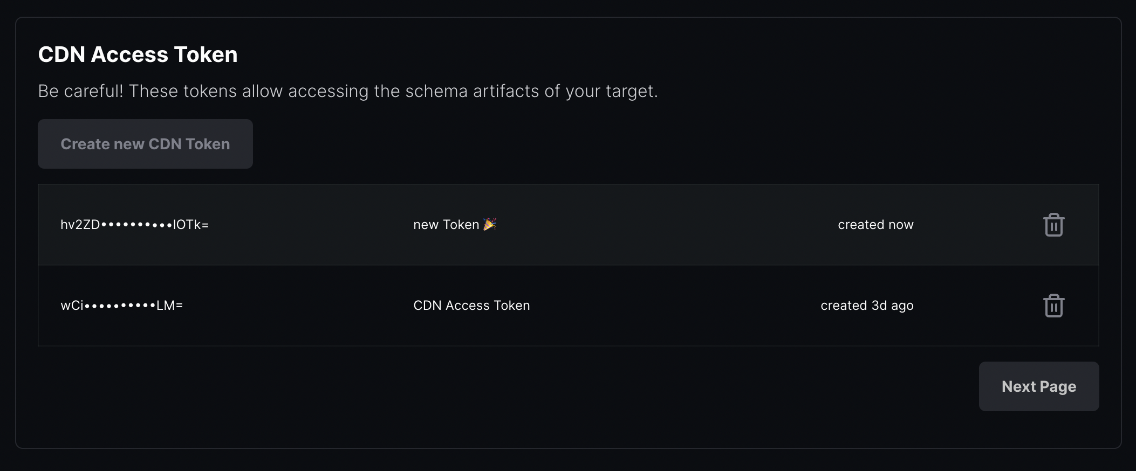Screen dimensions: 1136x471
Task: Delete the token created 3d ago
Action: pos(1053,306)
